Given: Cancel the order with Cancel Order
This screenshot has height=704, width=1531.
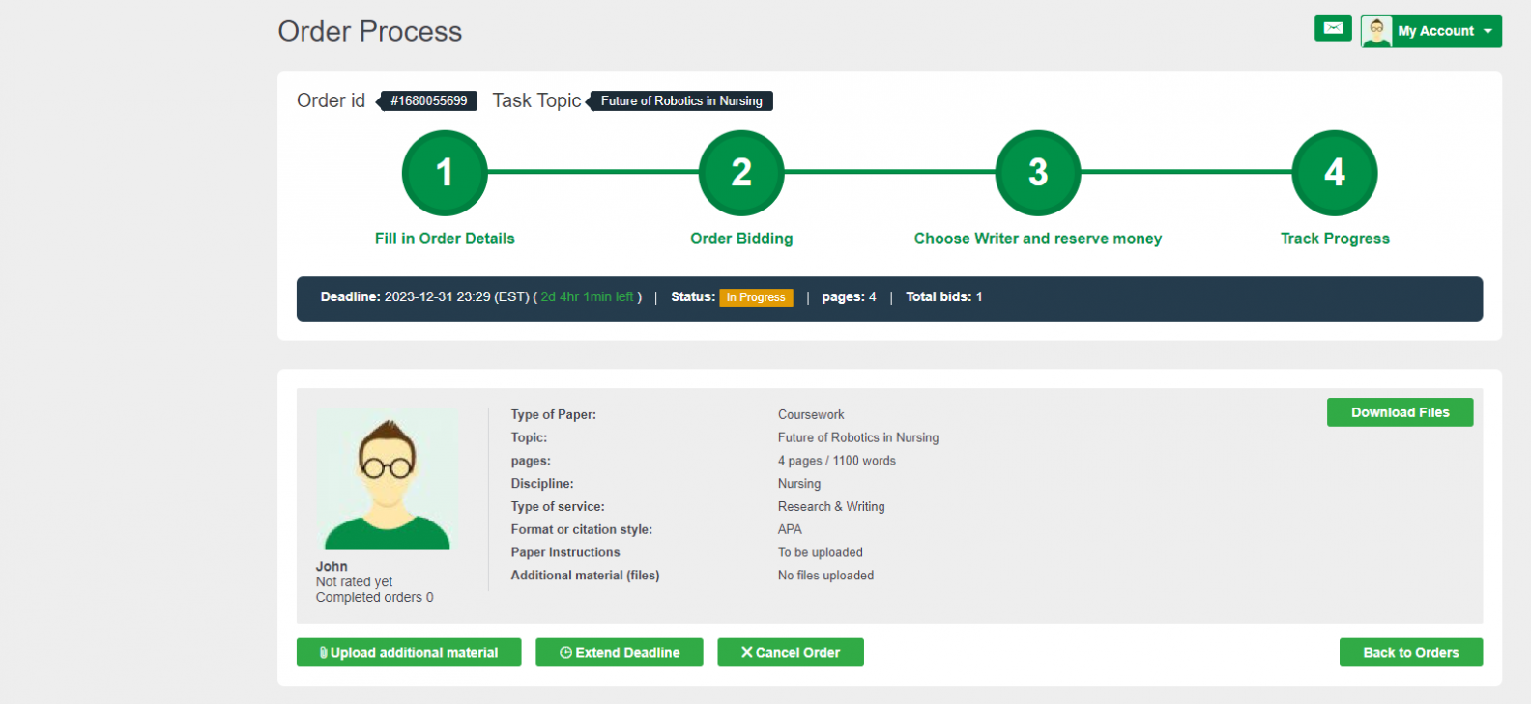Looking at the screenshot, I should pyautogui.click(x=791, y=653).
